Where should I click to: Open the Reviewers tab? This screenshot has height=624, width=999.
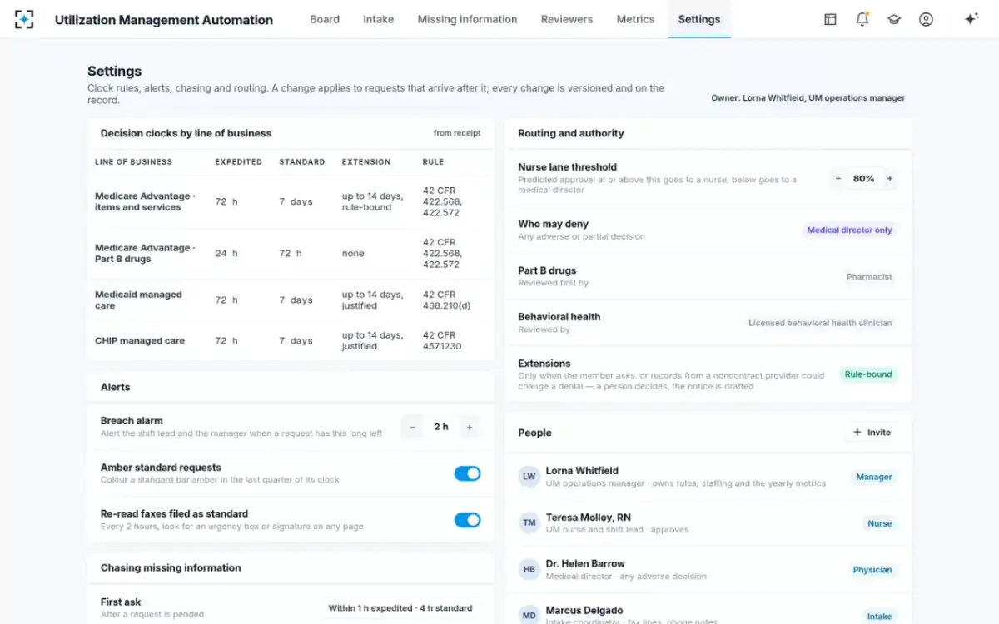click(567, 19)
